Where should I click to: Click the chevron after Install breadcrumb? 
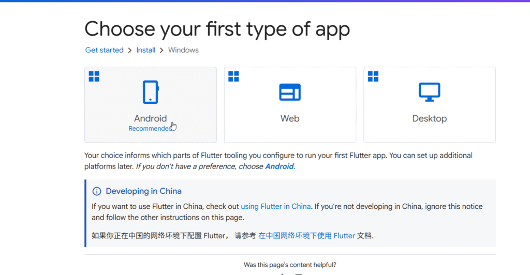click(x=161, y=50)
